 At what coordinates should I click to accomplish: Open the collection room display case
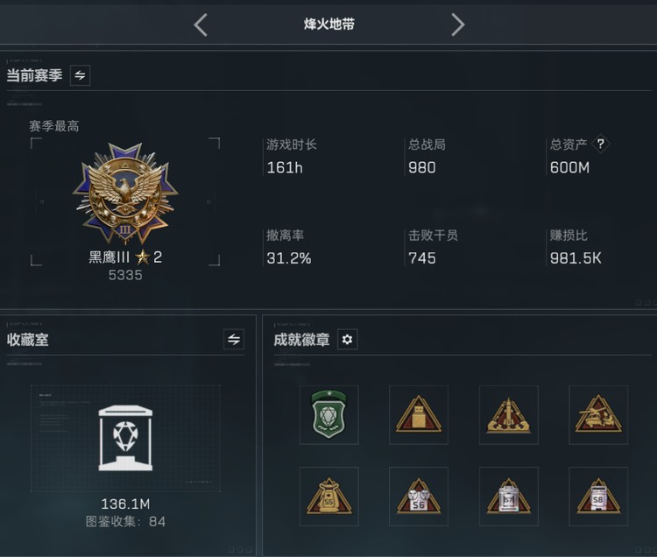125,439
